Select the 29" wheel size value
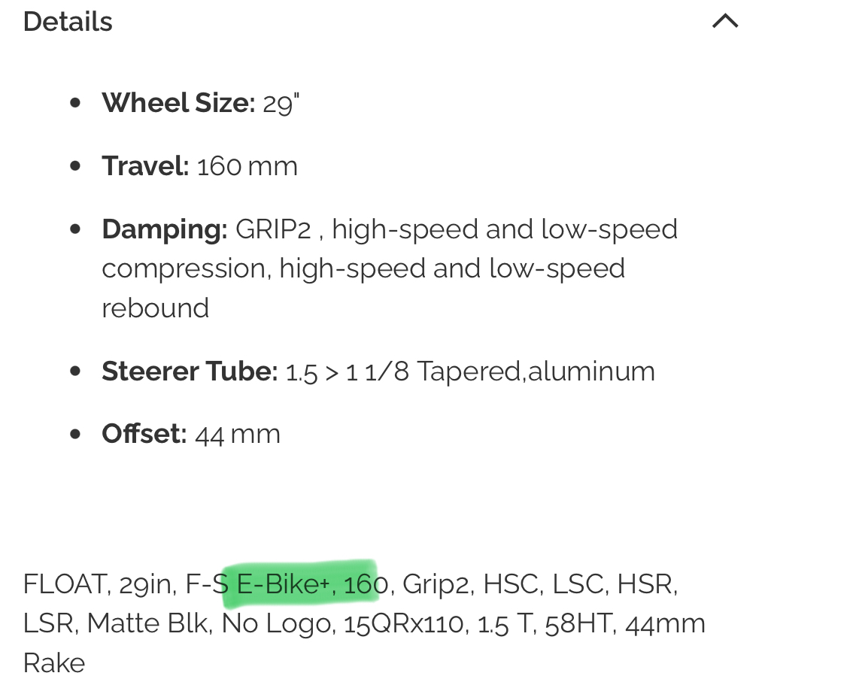Image resolution: width=850 pixels, height=682 pixels. coord(281,103)
